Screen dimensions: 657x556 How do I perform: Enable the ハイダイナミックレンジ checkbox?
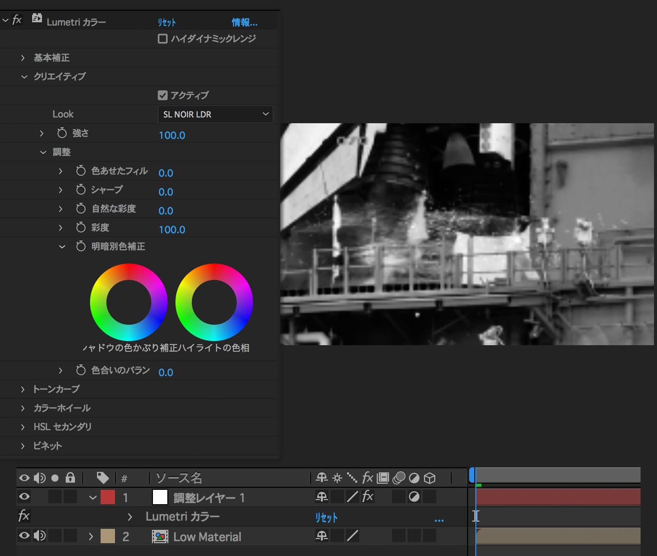coord(163,39)
